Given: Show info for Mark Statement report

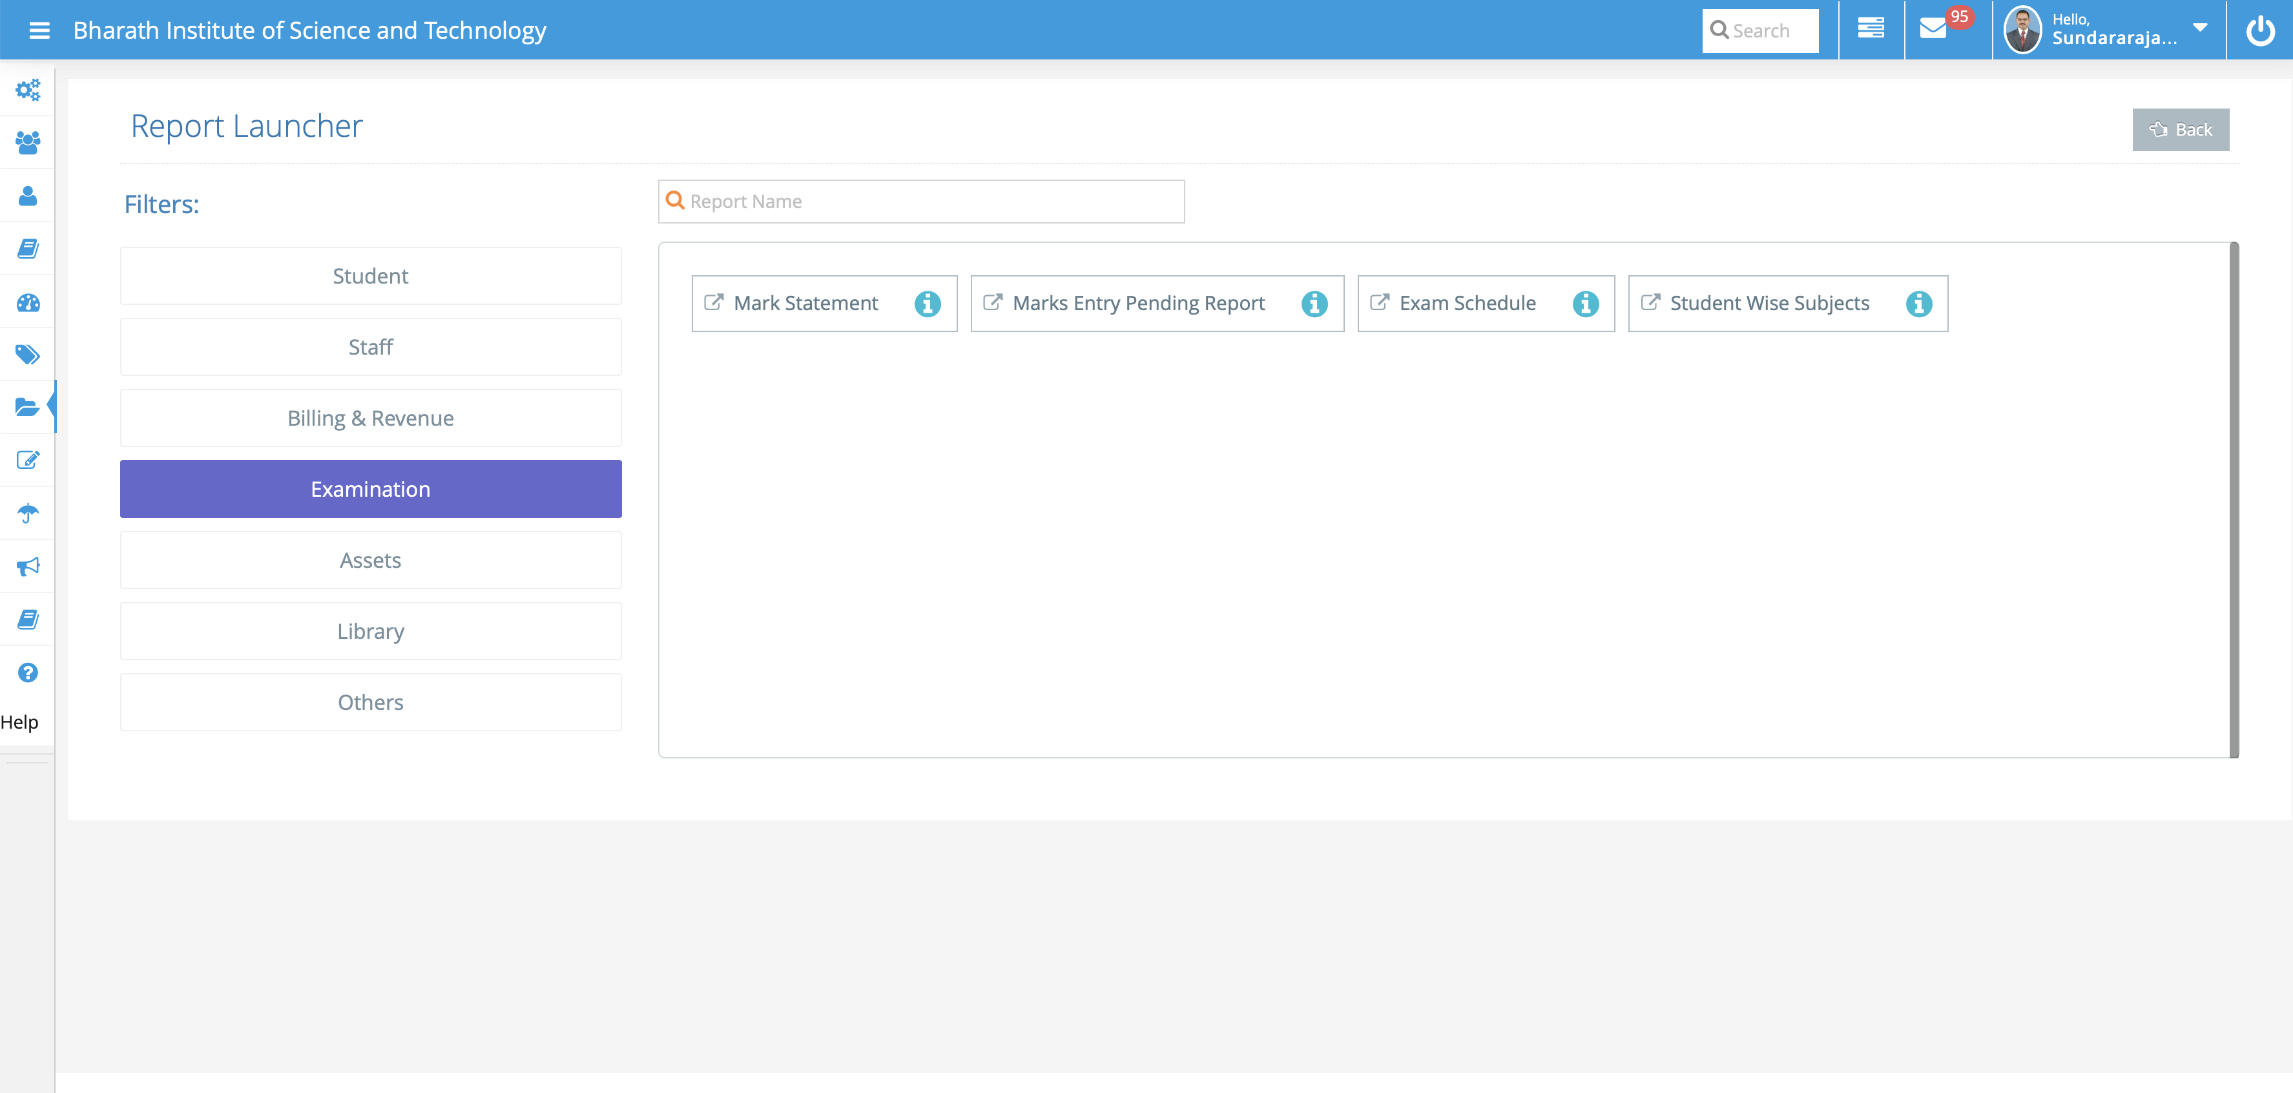Looking at the screenshot, I should [x=928, y=304].
